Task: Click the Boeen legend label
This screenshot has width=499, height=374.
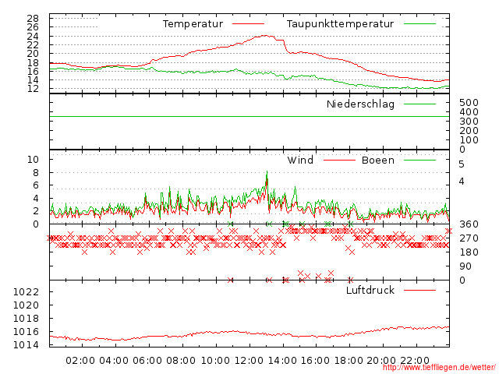Action: (377, 160)
